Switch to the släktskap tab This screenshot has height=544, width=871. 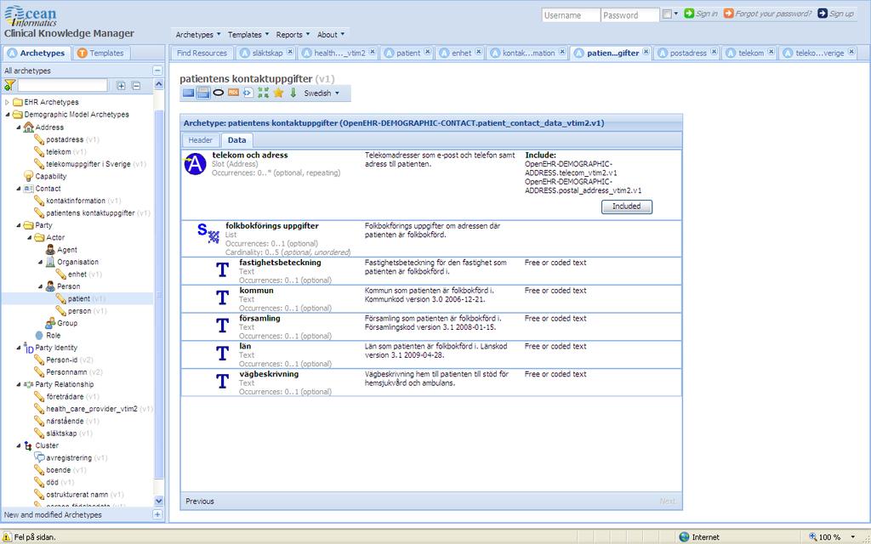[x=267, y=54]
